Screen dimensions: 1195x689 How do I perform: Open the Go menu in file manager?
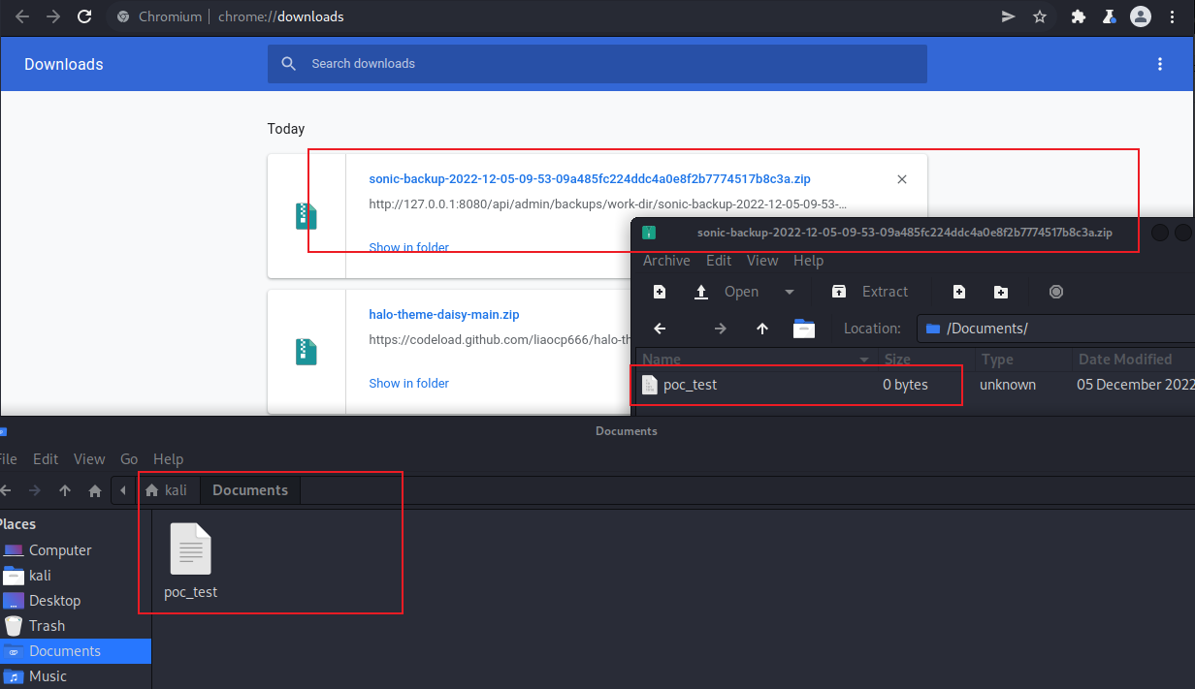point(129,459)
